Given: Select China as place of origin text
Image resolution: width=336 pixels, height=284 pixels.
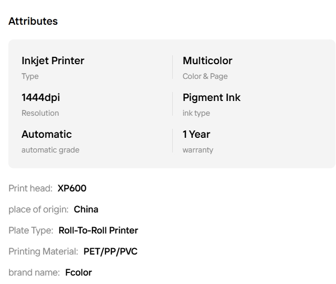Looking at the screenshot, I should click(x=86, y=209).
